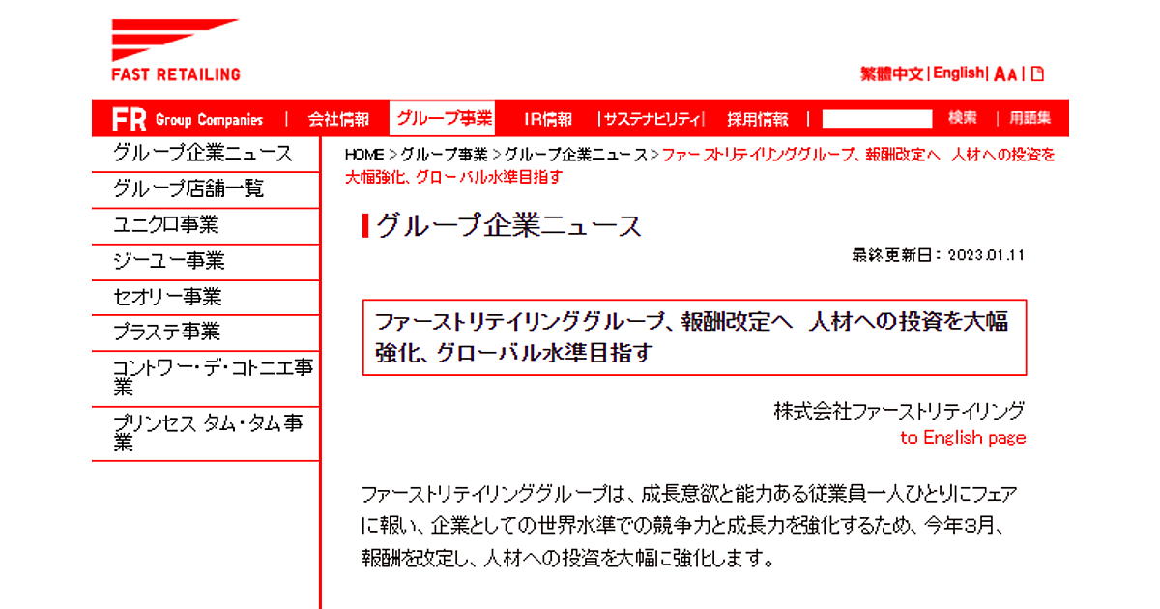Select グループ店舗一覧 in the sidebar
1160x609 pixels.
tap(188, 189)
